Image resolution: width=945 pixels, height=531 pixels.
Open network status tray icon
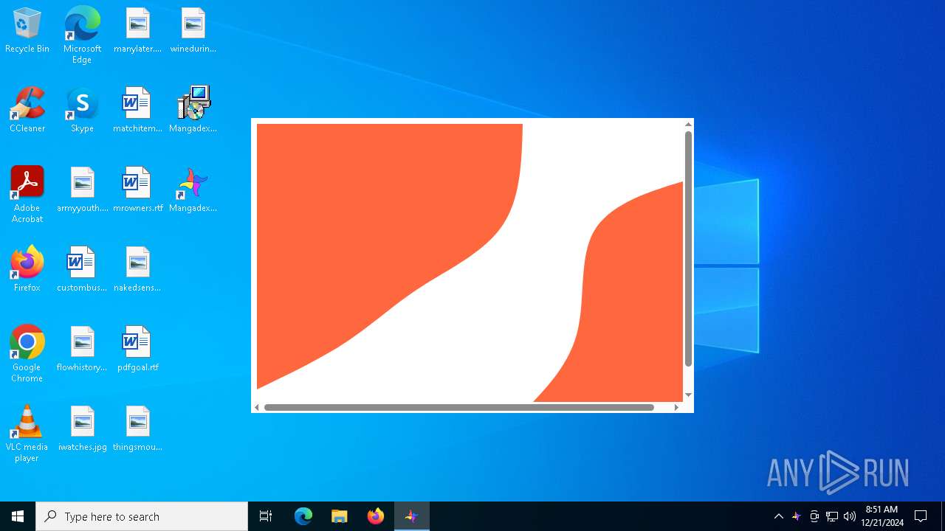[832, 516]
